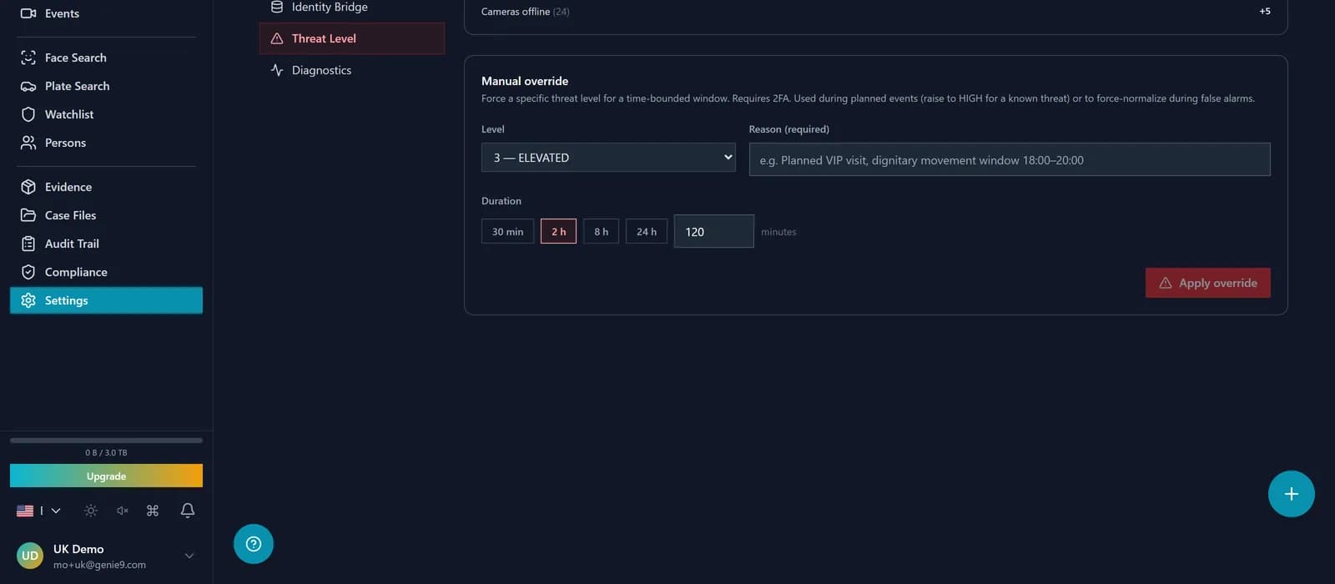The height and width of the screenshot is (584, 1335).
Task: Click the Plate Search car icon
Action: coord(28,86)
